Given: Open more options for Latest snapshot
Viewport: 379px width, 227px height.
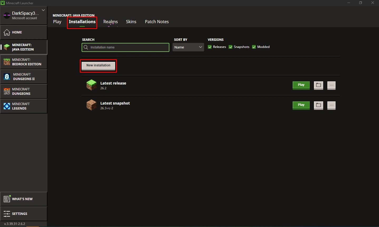Looking at the screenshot, I should (x=331, y=105).
